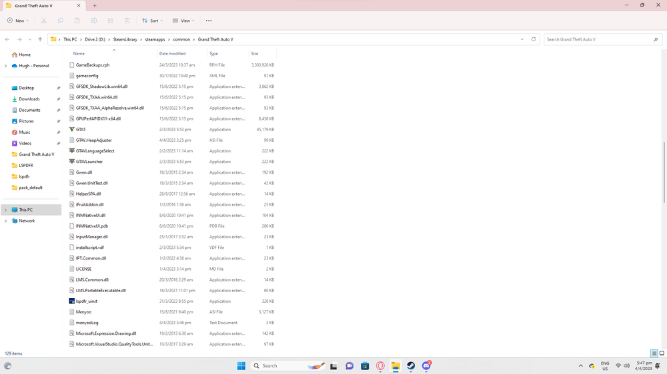Sort by the Type column header
The height and width of the screenshot is (374, 667).
coord(213,53)
